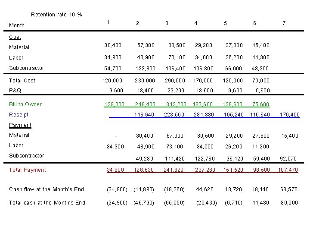Select Total Payment value 151,520
This screenshot has width=310, height=233.
233,170
